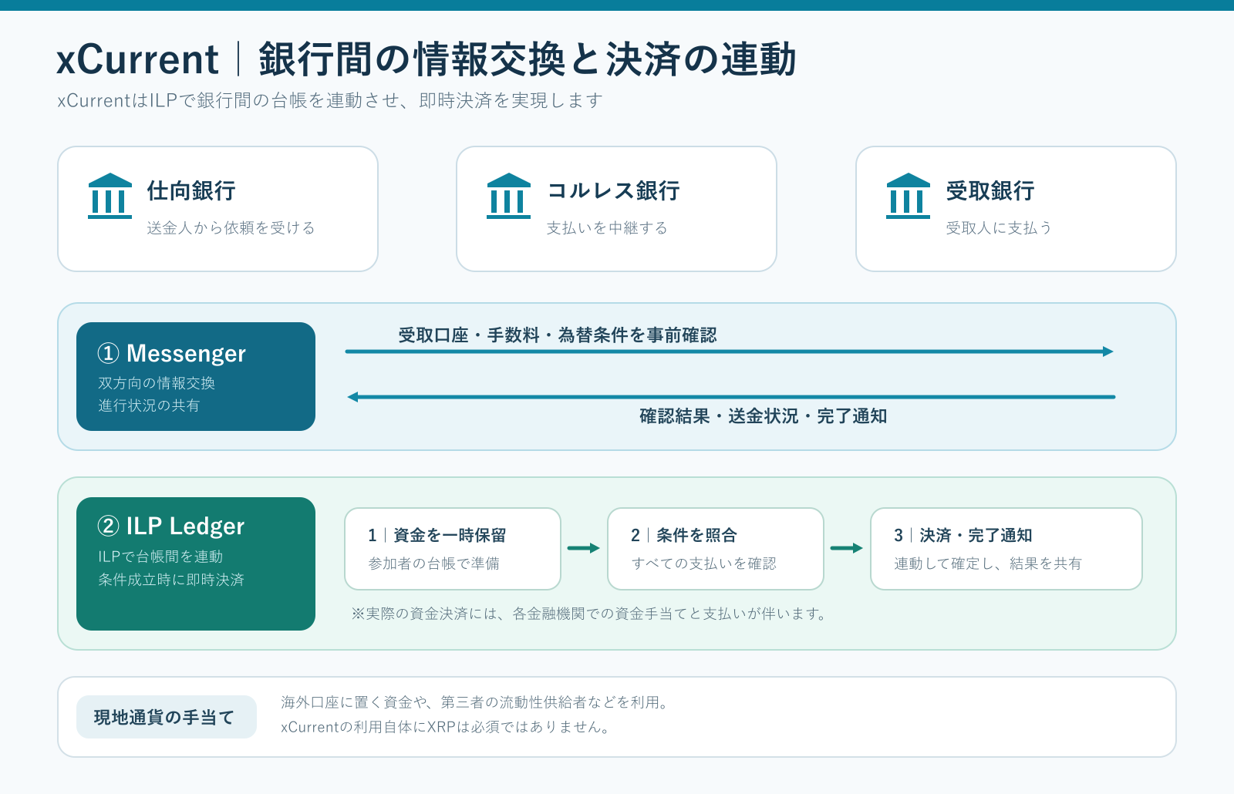The image size is (1234, 794).
Task: Select the コルレス銀行 card title
Action: click(613, 190)
